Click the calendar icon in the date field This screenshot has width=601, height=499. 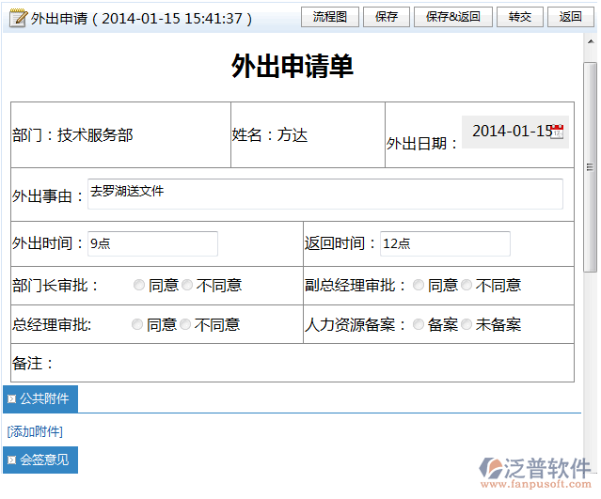tap(558, 132)
